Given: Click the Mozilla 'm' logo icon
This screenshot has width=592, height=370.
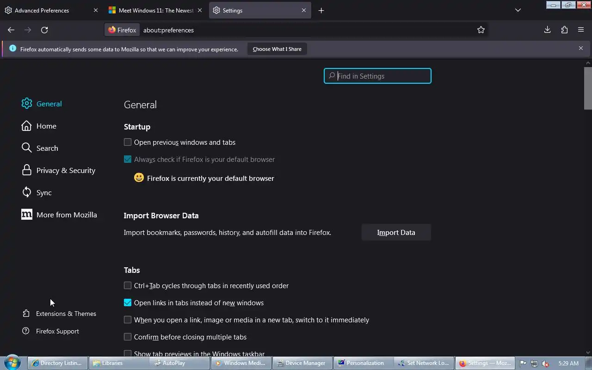Looking at the screenshot, I should (x=27, y=215).
